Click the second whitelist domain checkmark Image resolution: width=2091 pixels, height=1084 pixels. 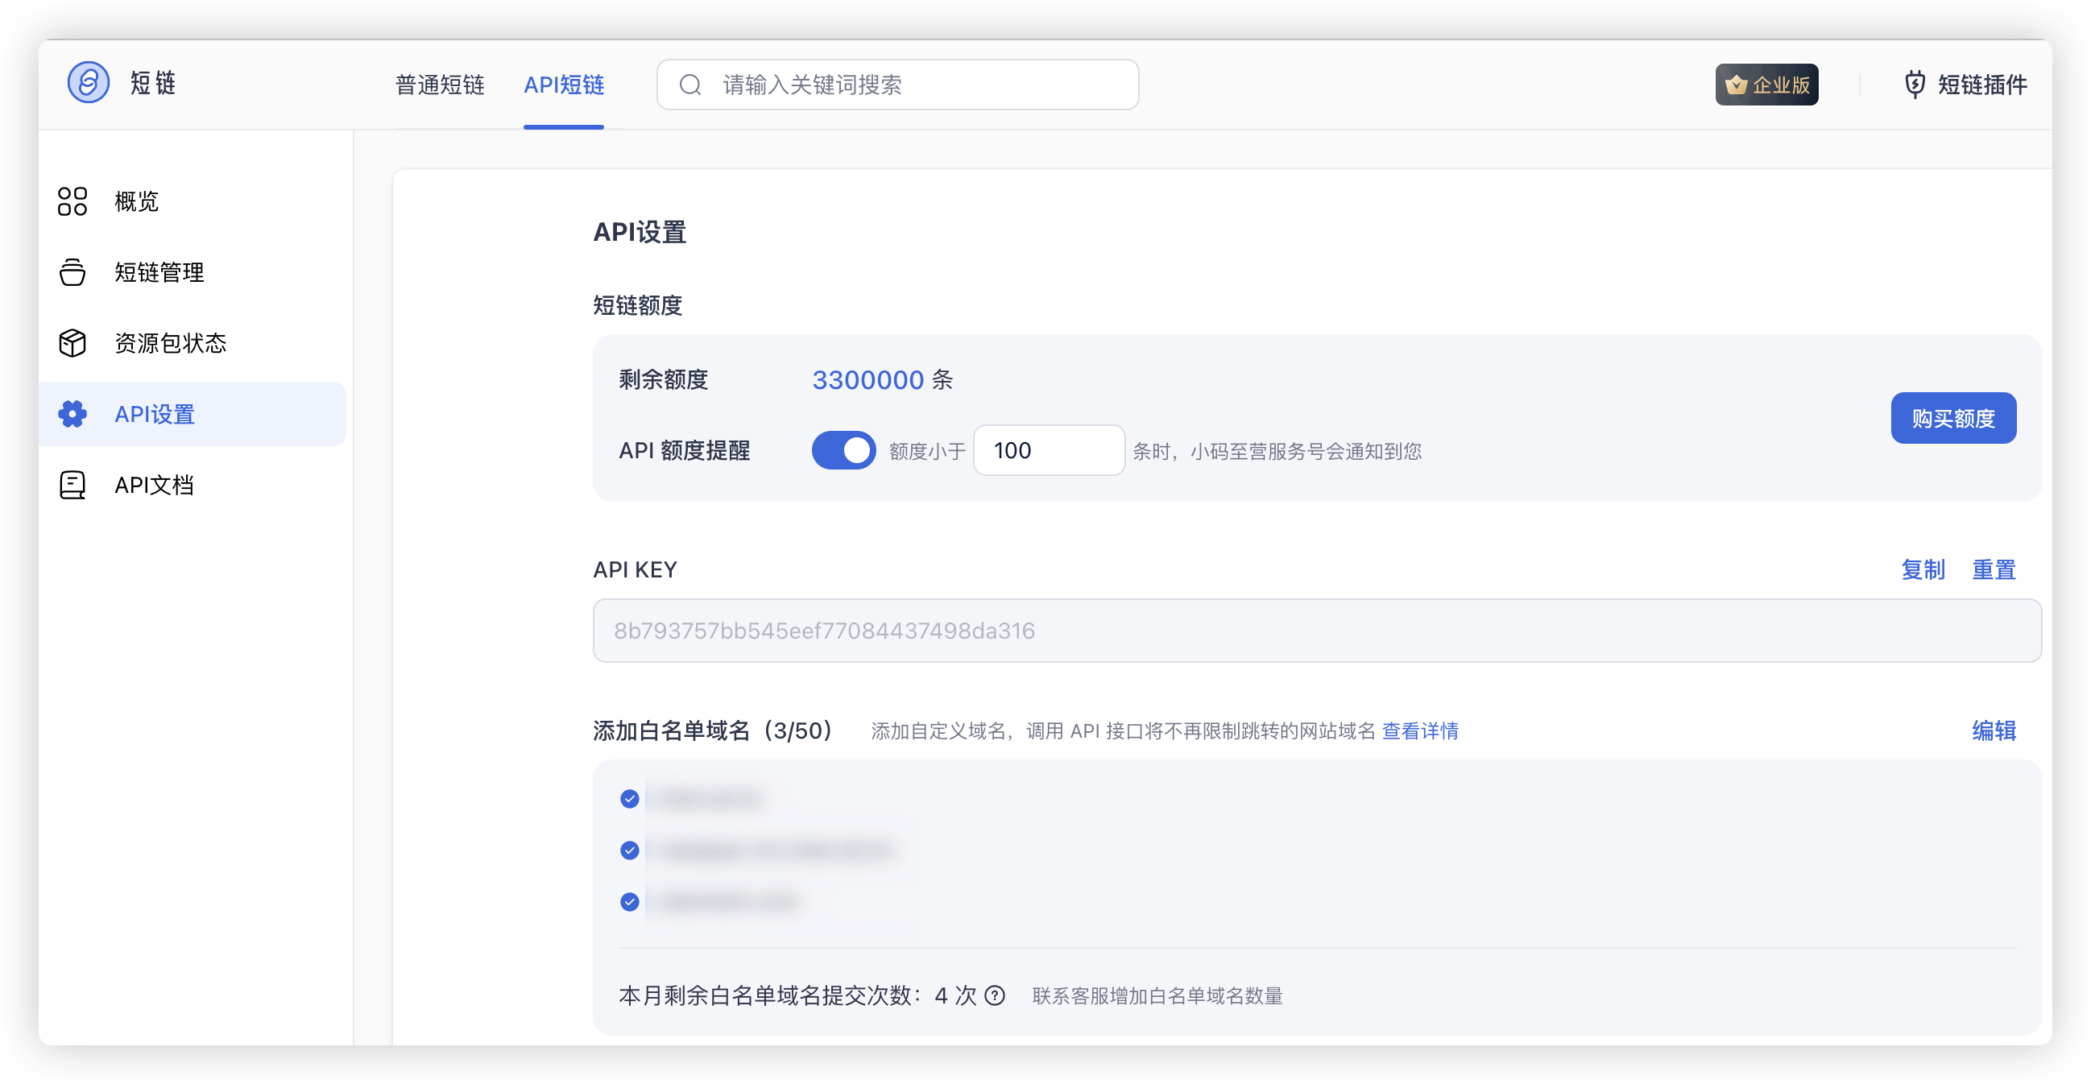(x=629, y=850)
